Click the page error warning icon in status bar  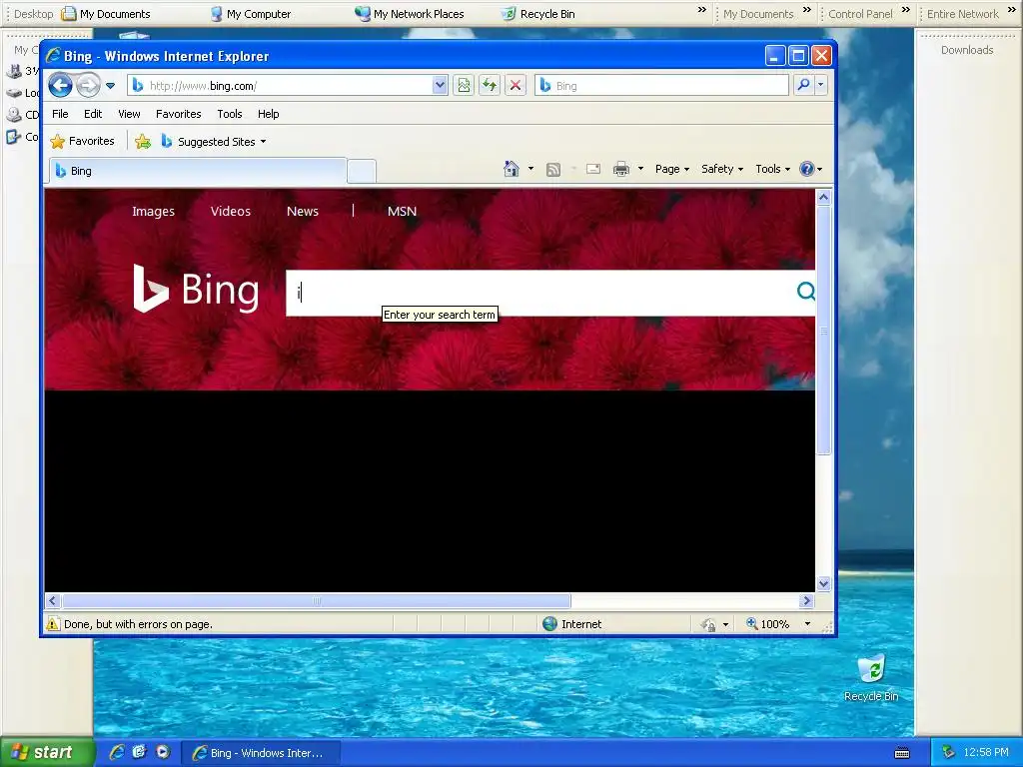point(52,624)
